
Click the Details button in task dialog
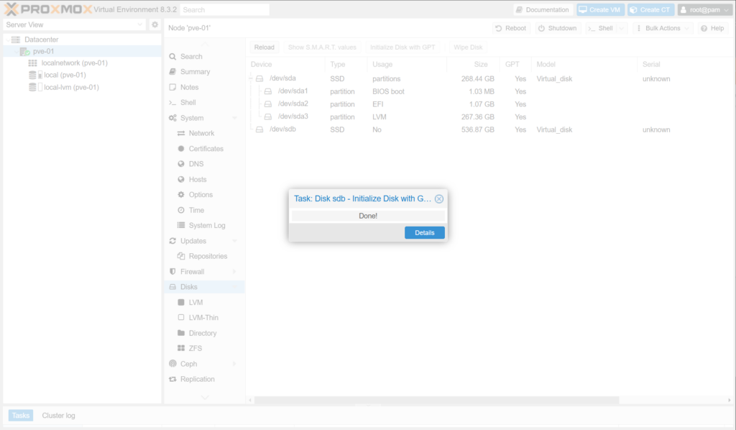424,233
